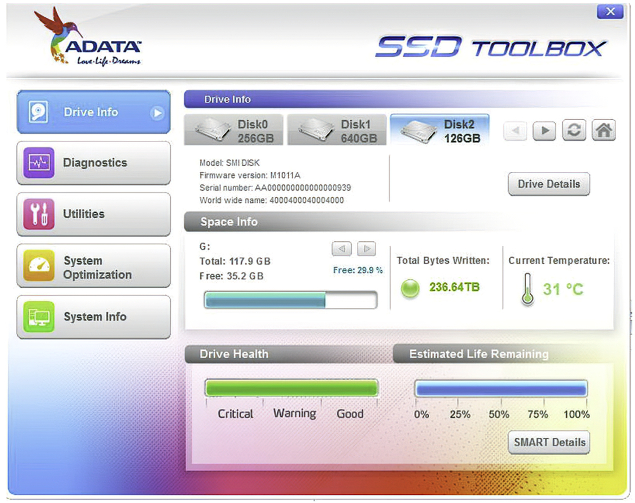The width and height of the screenshot is (635, 503).
Task: Select the Disk1 640GB tab
Action: 337,130
